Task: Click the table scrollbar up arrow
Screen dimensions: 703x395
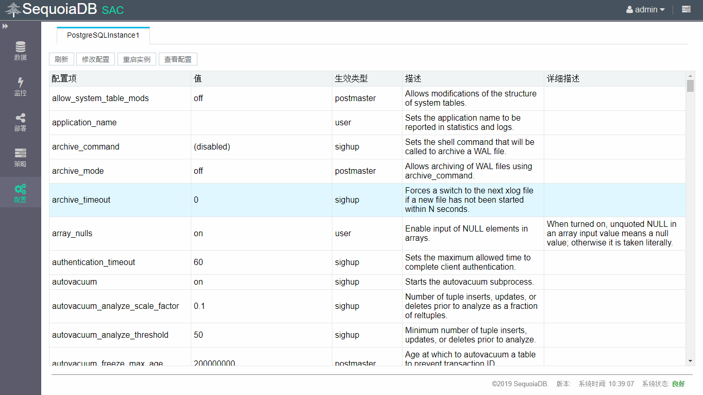Action: pyautogui.click(x=691, y=76)
